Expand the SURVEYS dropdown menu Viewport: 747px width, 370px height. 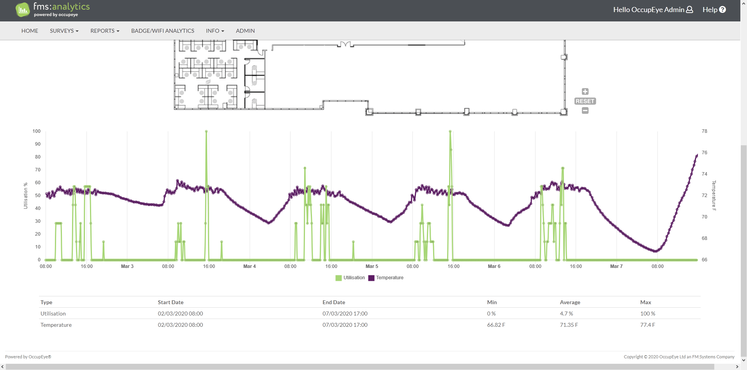(x=64, y=31)
